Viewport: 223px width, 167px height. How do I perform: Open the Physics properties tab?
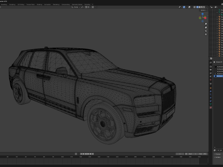click(210, 98)
